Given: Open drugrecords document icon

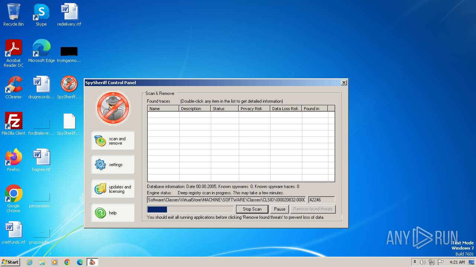Looking at the screenshot, I should [x=41, y=88].
